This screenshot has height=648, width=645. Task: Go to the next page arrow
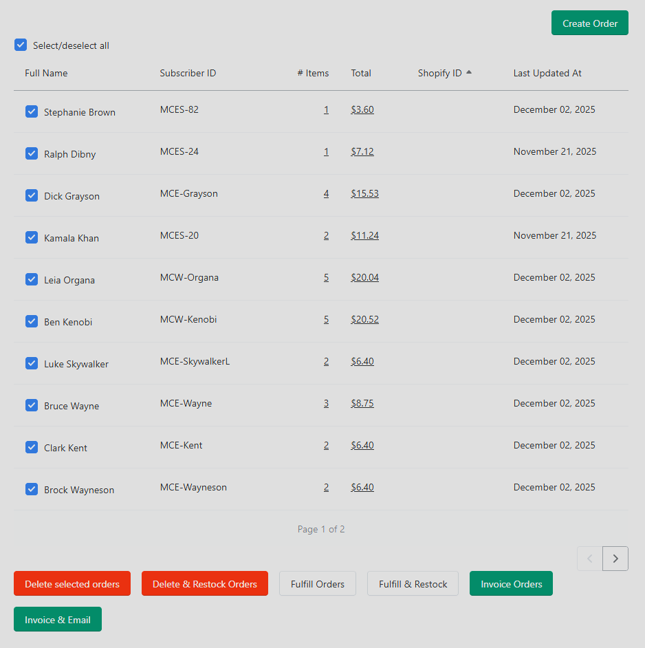pyautogui.click(x=615, y=559)
